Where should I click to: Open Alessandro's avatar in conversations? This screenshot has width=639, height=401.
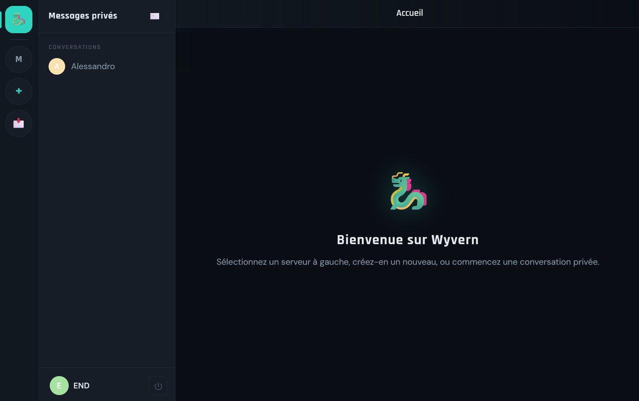pyautogui.click(x=57, y=66)
